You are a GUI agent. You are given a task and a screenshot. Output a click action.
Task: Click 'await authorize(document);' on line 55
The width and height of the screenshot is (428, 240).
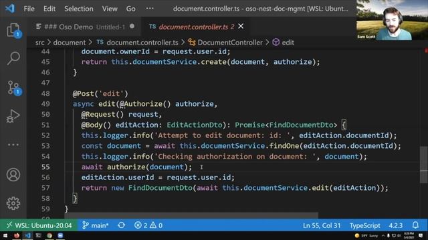tap(136, 167)
